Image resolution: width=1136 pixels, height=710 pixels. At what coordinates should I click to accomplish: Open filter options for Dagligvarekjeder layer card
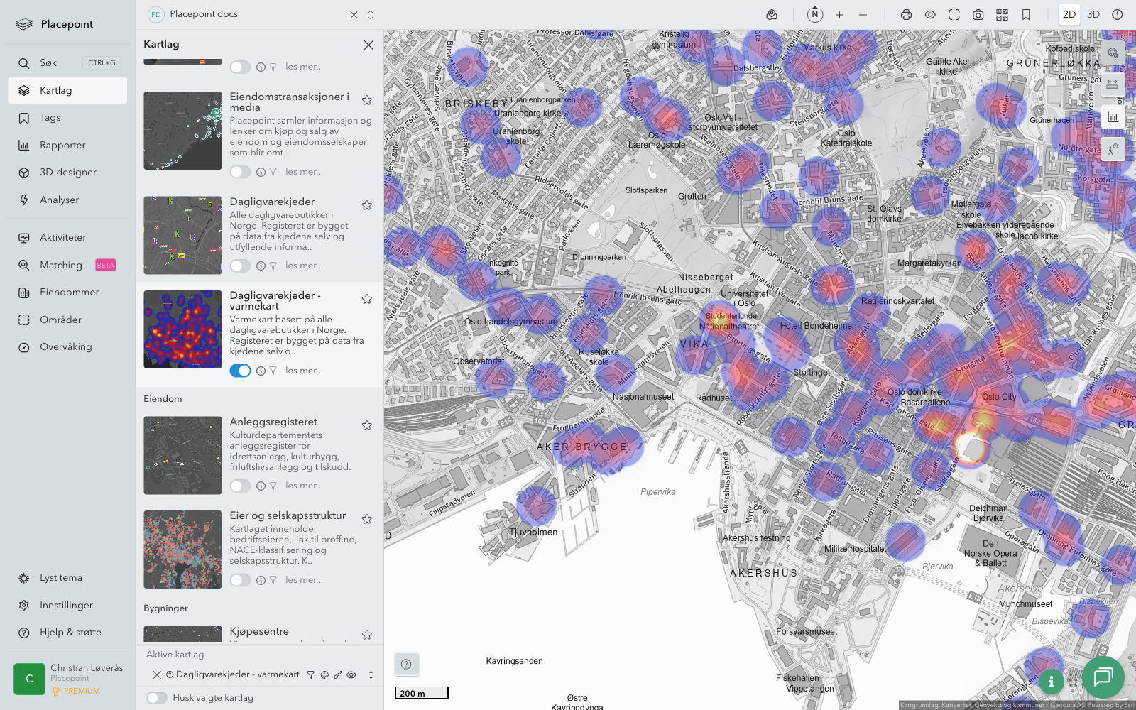[273, 266]
